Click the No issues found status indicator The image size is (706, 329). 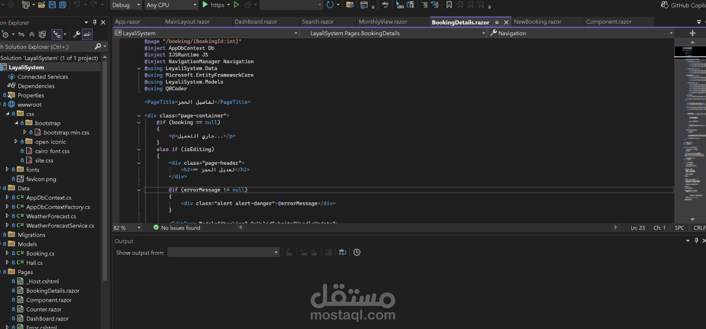point(176,228)
